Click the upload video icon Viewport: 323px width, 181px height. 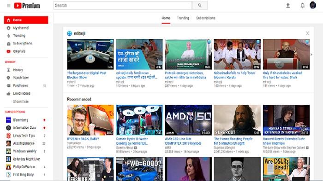[288, 6]
